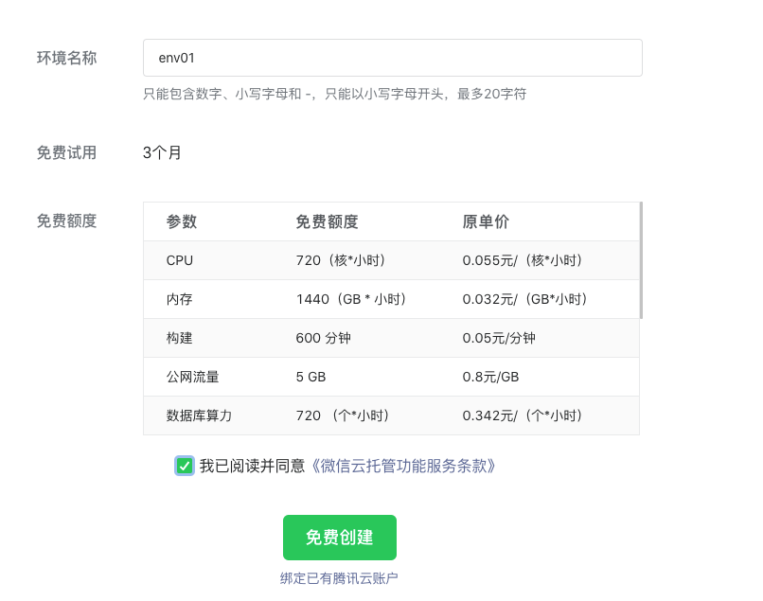Click the 0.032元/(GB*小时) price cell

tap(524, 299)
